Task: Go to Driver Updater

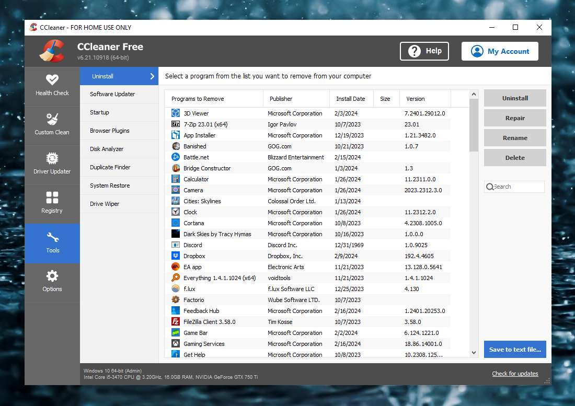Action: 52,164
